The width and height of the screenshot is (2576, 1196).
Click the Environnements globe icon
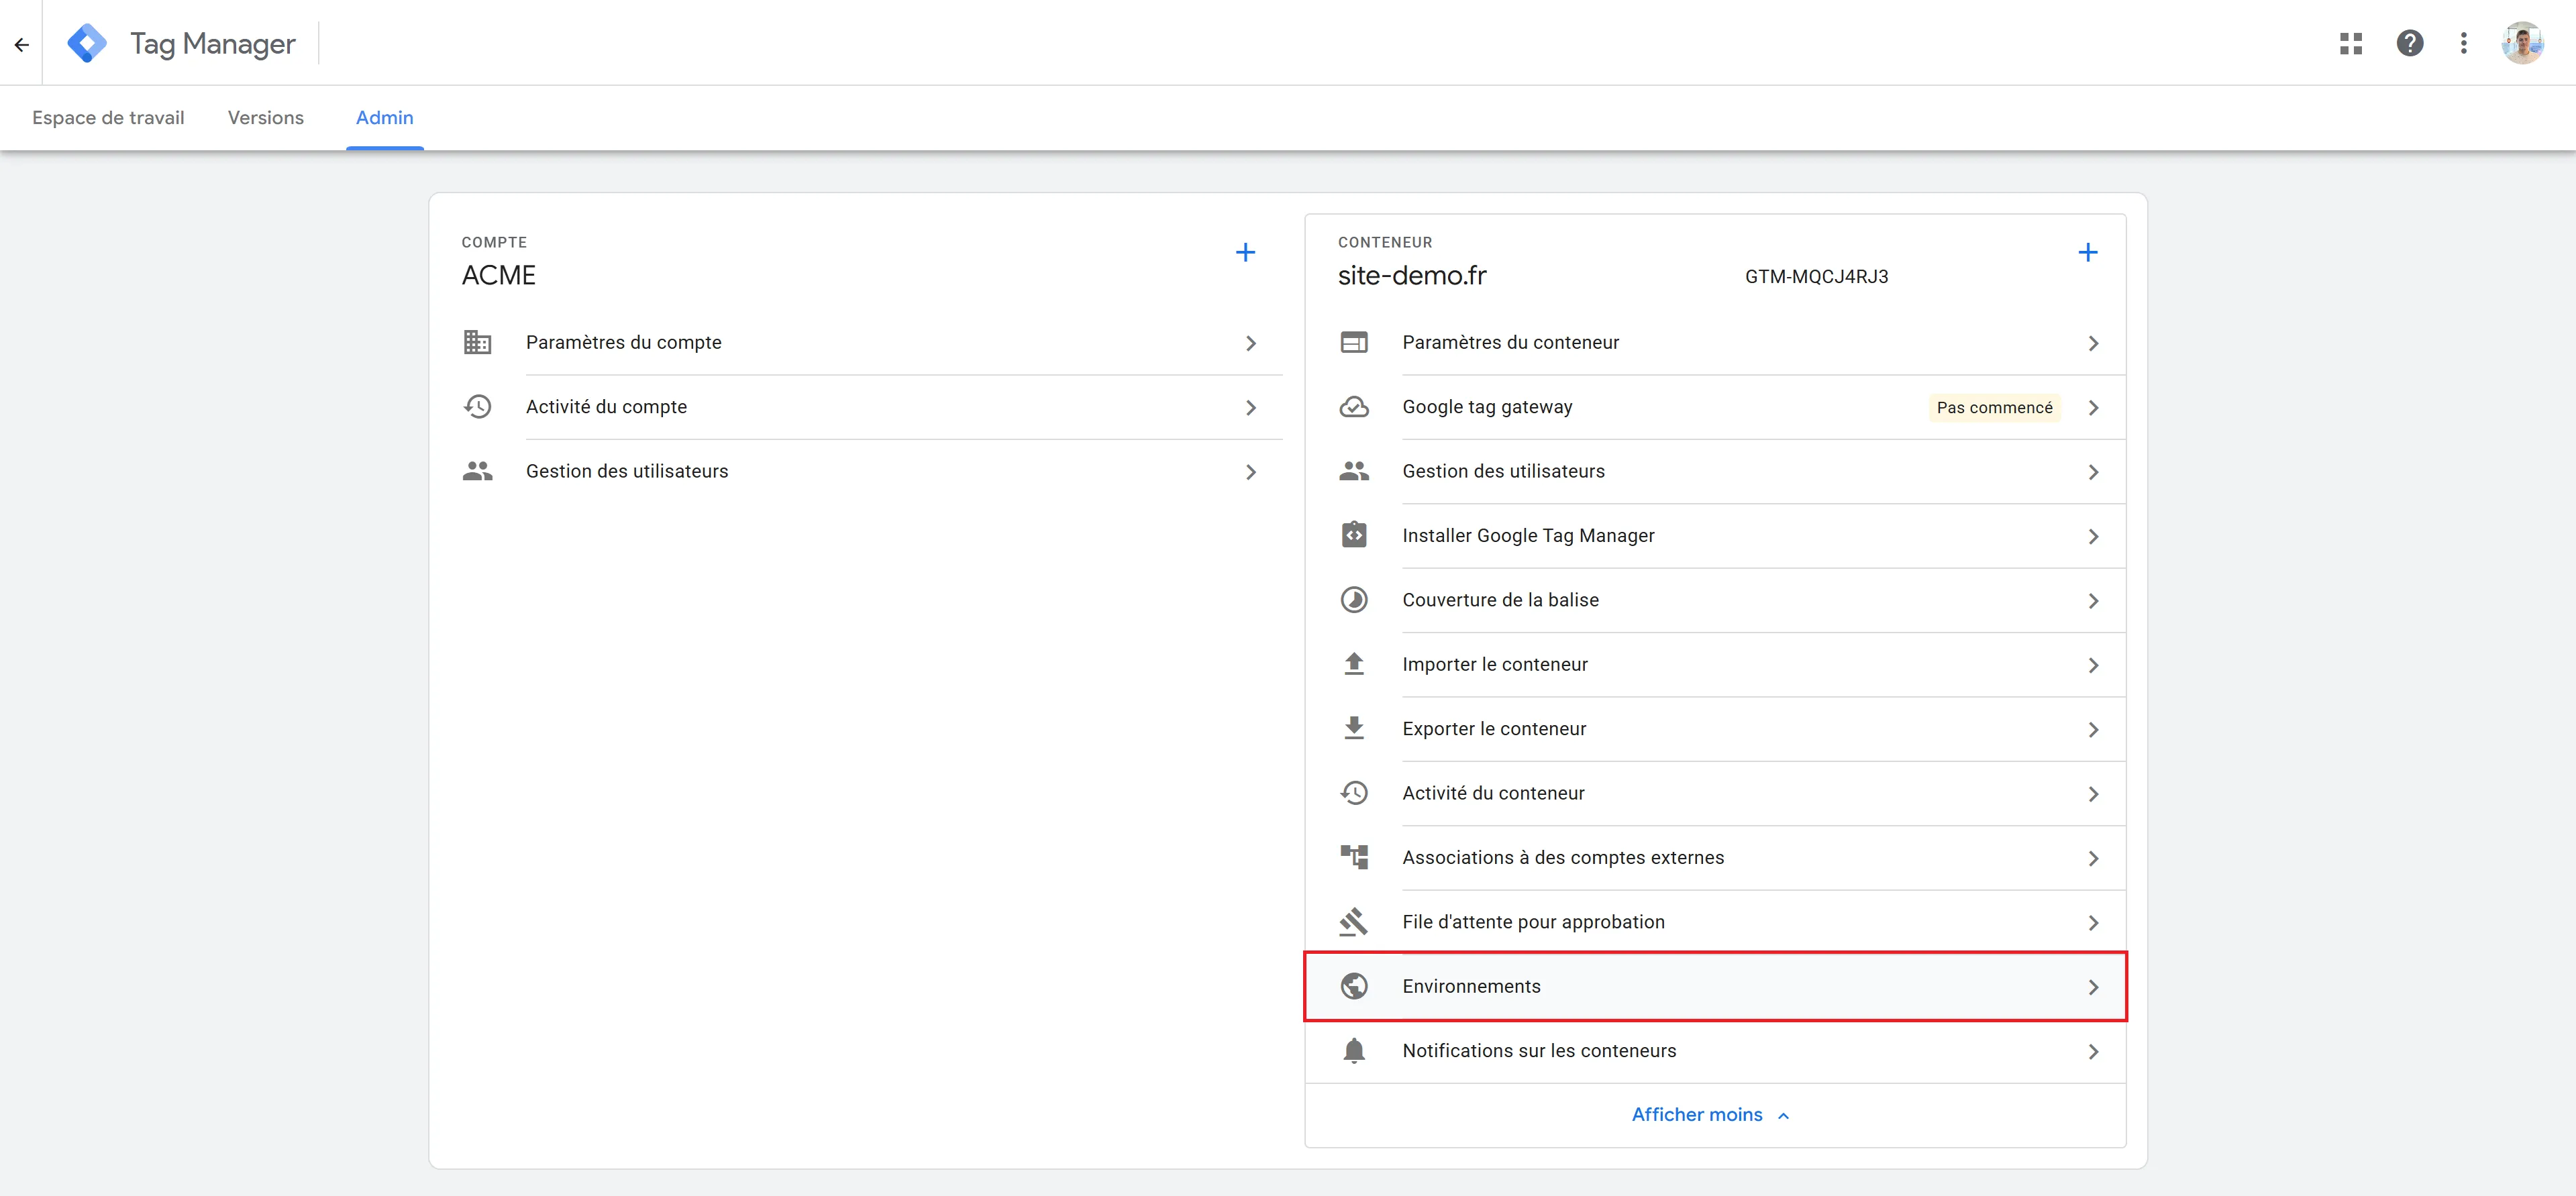(x=1354, y=986)
